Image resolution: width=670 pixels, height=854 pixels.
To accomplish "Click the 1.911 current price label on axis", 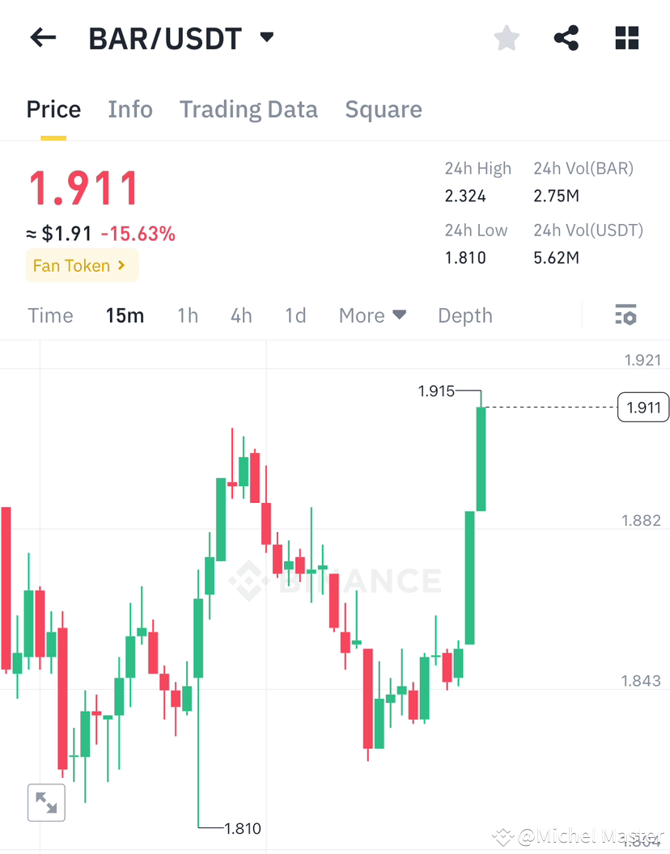I will [643, 408].
